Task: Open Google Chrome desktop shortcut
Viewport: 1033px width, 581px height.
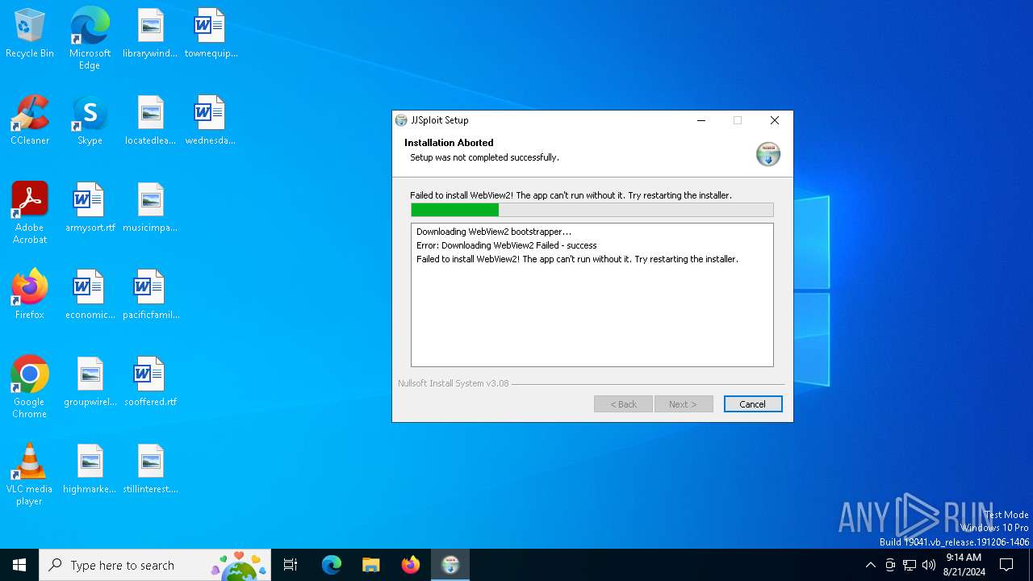Action: click(x=30, y=387)
